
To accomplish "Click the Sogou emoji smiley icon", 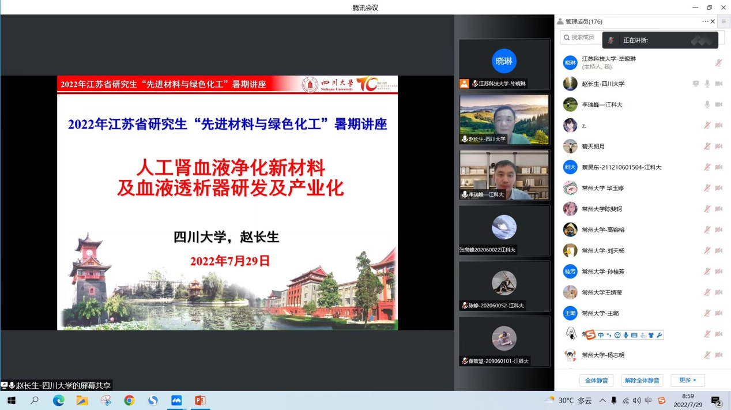I will (617, 335).
